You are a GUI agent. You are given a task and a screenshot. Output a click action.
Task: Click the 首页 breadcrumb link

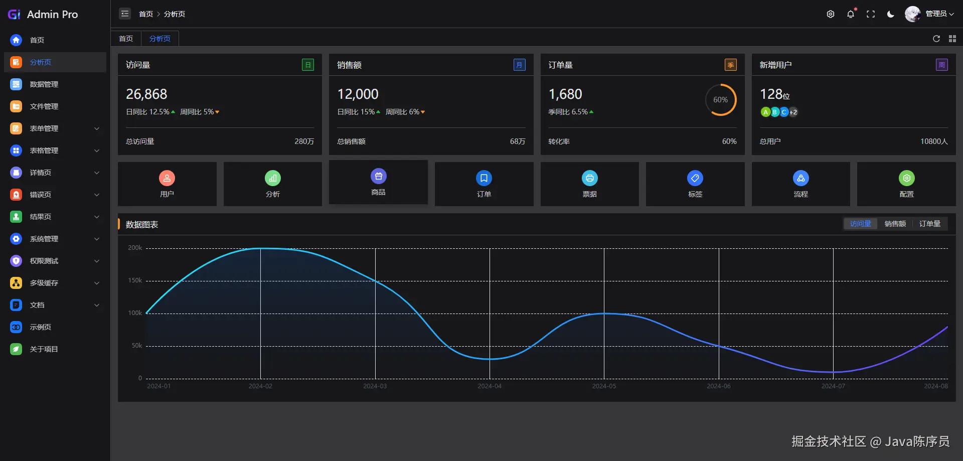pyautogui.click(x=146, y=14)
